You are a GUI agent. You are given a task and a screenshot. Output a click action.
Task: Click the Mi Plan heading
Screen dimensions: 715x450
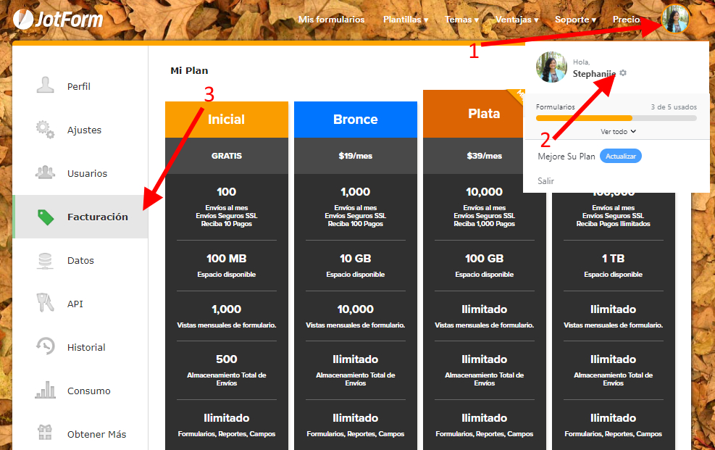189,71
